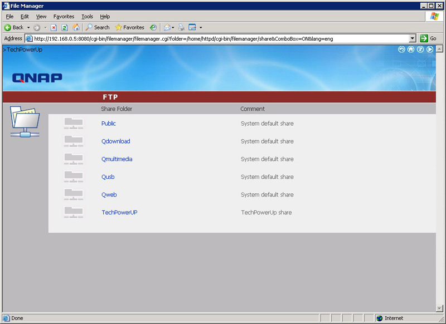Open the Help menu
The height and width of the screenshot is (324, 446).
pos(105,17)
